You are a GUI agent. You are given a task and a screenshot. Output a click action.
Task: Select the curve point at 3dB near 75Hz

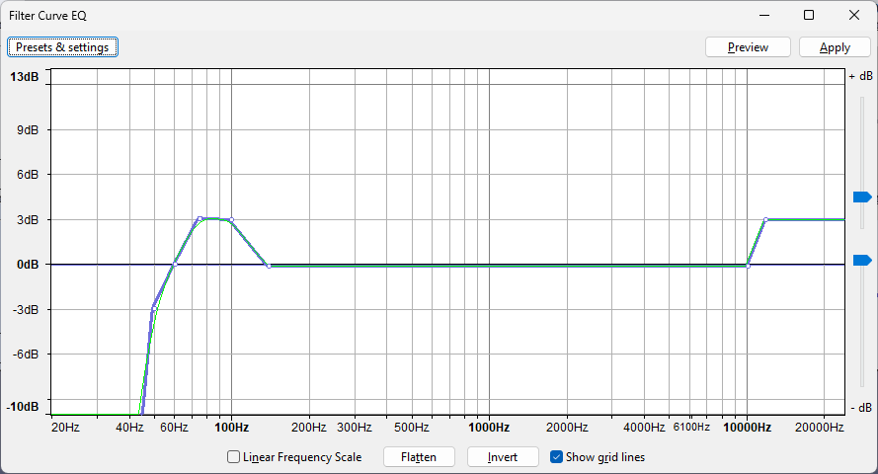click(200, 219)
